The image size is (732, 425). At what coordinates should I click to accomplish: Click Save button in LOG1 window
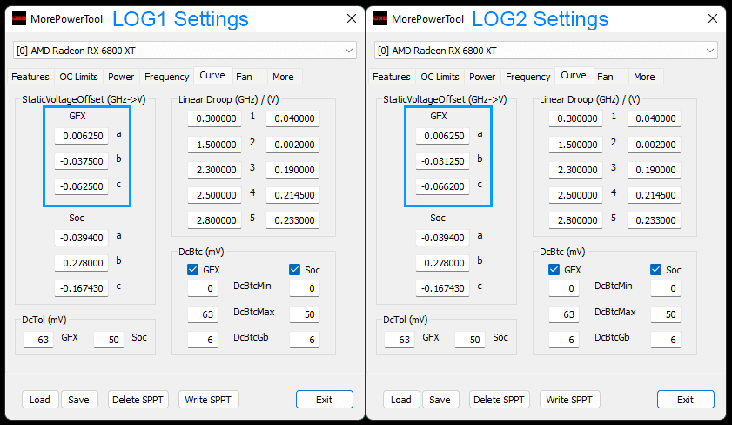[79, 400]
